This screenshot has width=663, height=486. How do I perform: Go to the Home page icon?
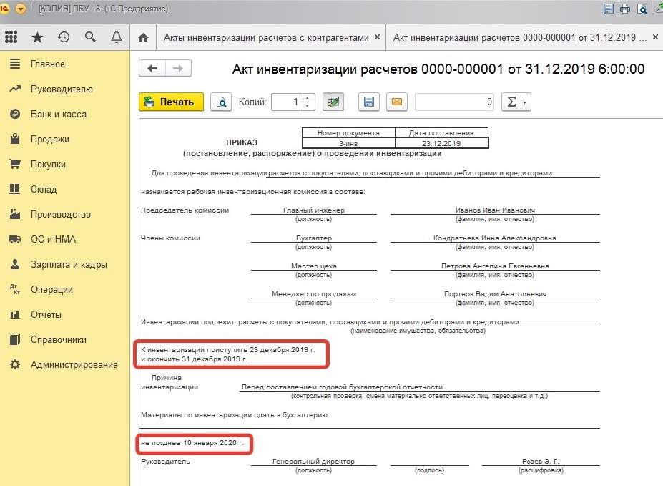pyautogui.click(x=143, y=37)
